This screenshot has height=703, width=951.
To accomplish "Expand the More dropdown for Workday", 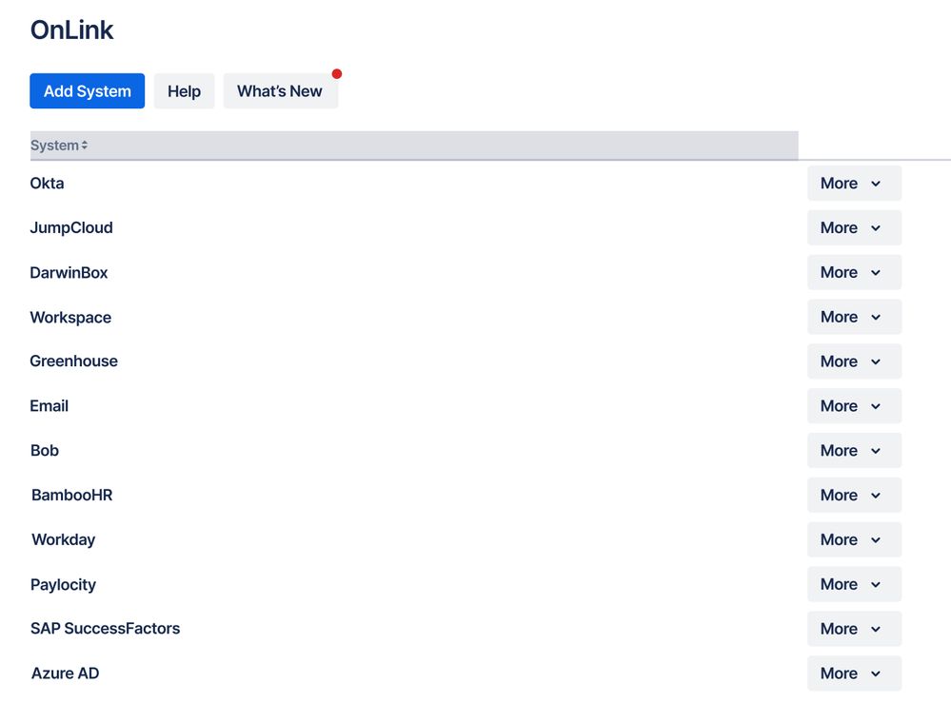I will click(854, 539).
